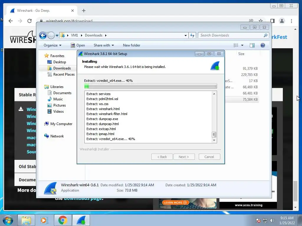Click New folder in the Explorer toolbar

point(132,45)
